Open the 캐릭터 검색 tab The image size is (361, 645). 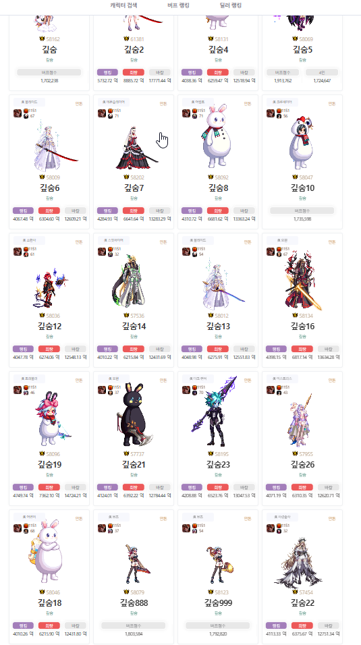(x=123, y=5)
